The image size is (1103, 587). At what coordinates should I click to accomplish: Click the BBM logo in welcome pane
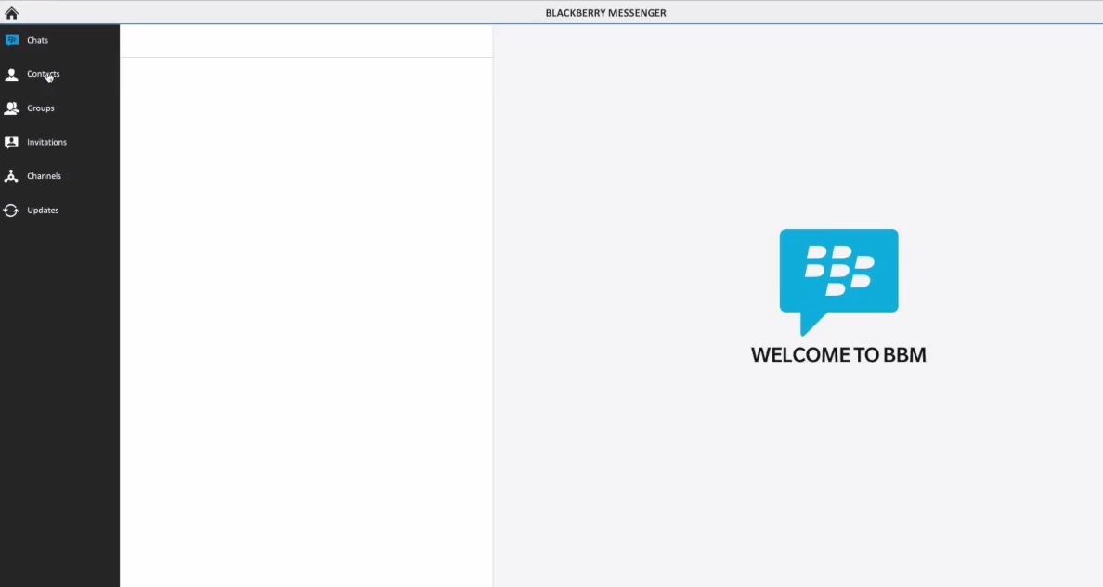click(838, 282)
